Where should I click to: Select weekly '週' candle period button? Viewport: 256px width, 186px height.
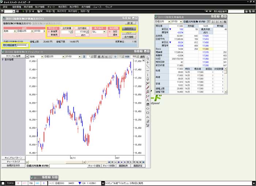click(99, 57)
